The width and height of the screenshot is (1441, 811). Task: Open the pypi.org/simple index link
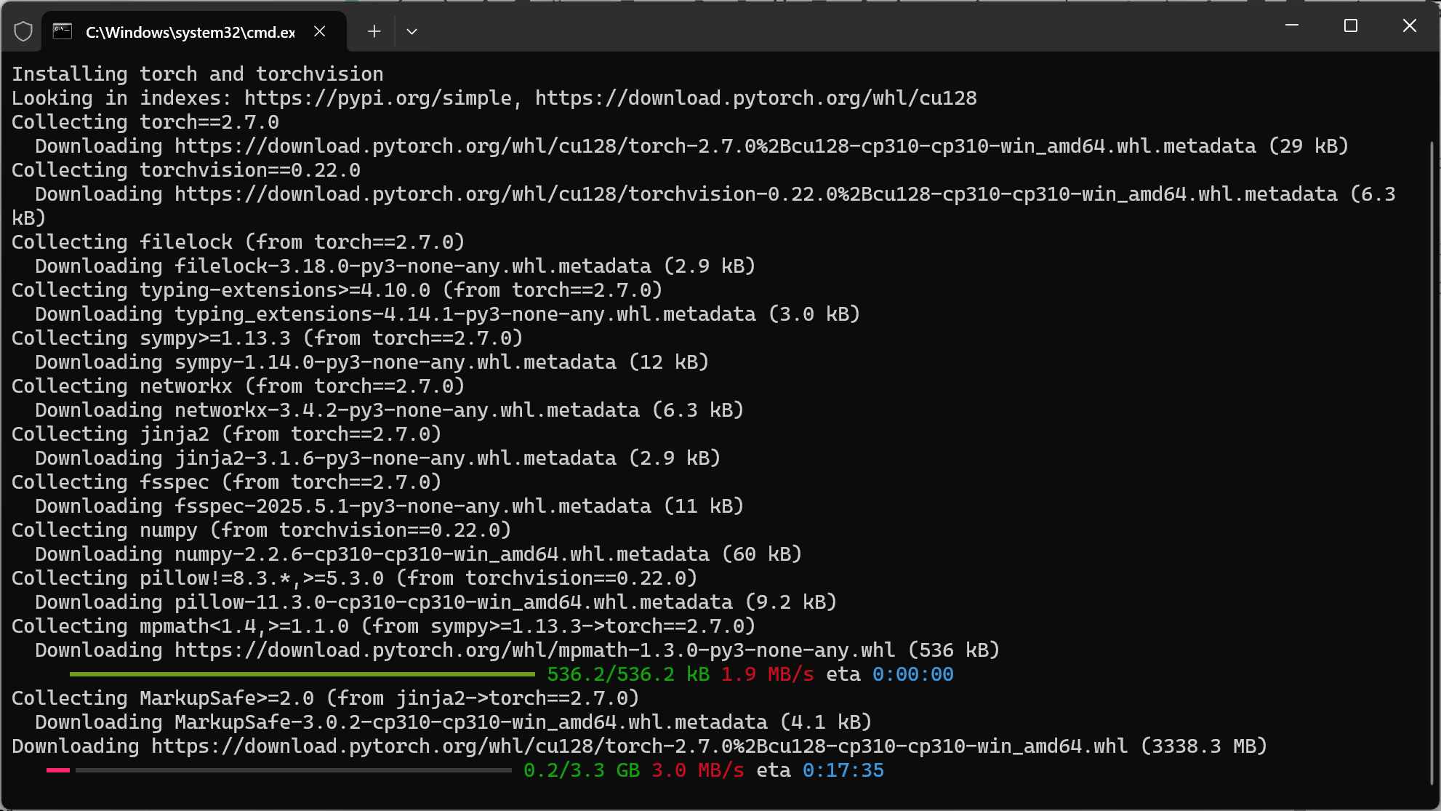tap(378, 98)
